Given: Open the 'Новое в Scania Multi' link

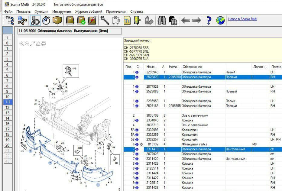Looking at the screenshot, I should [x=242, y=19].
